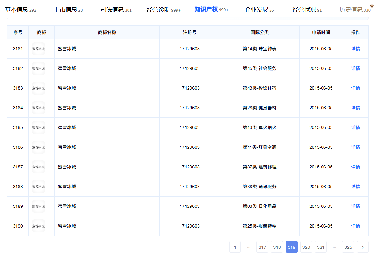Click trademark logo in row 3187
Viewport: 378px width, 263px height.
38,167
